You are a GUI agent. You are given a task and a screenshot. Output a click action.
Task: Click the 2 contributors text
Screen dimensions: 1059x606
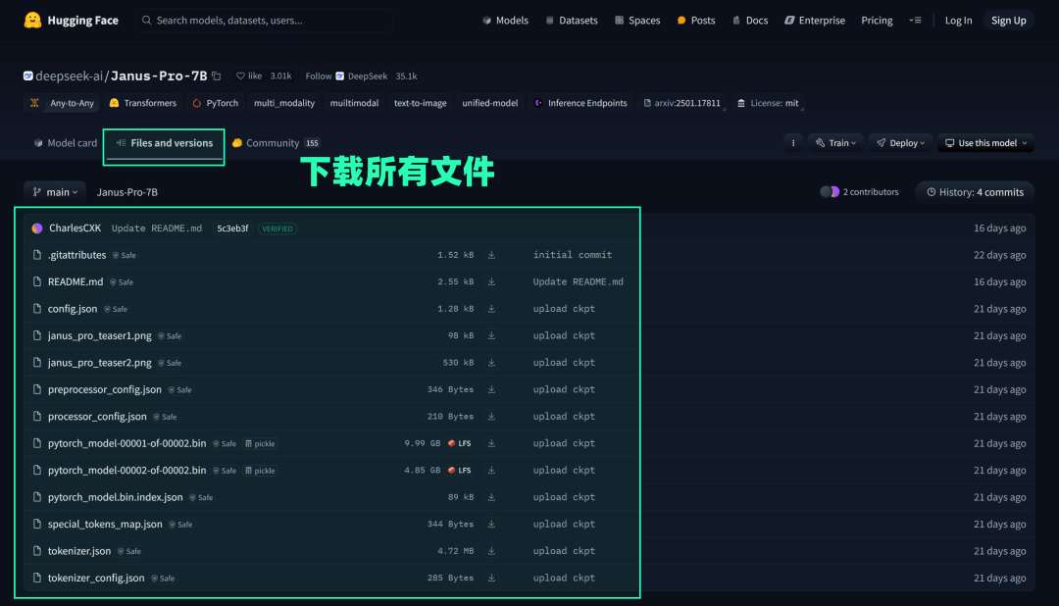(x=871, y=192)
